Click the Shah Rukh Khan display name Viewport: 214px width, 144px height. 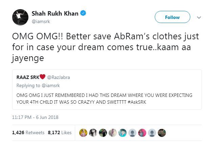click(55, 14)
